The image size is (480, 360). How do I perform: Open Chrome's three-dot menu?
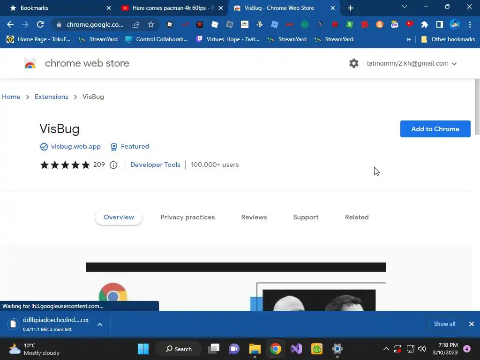pos(470,24)
